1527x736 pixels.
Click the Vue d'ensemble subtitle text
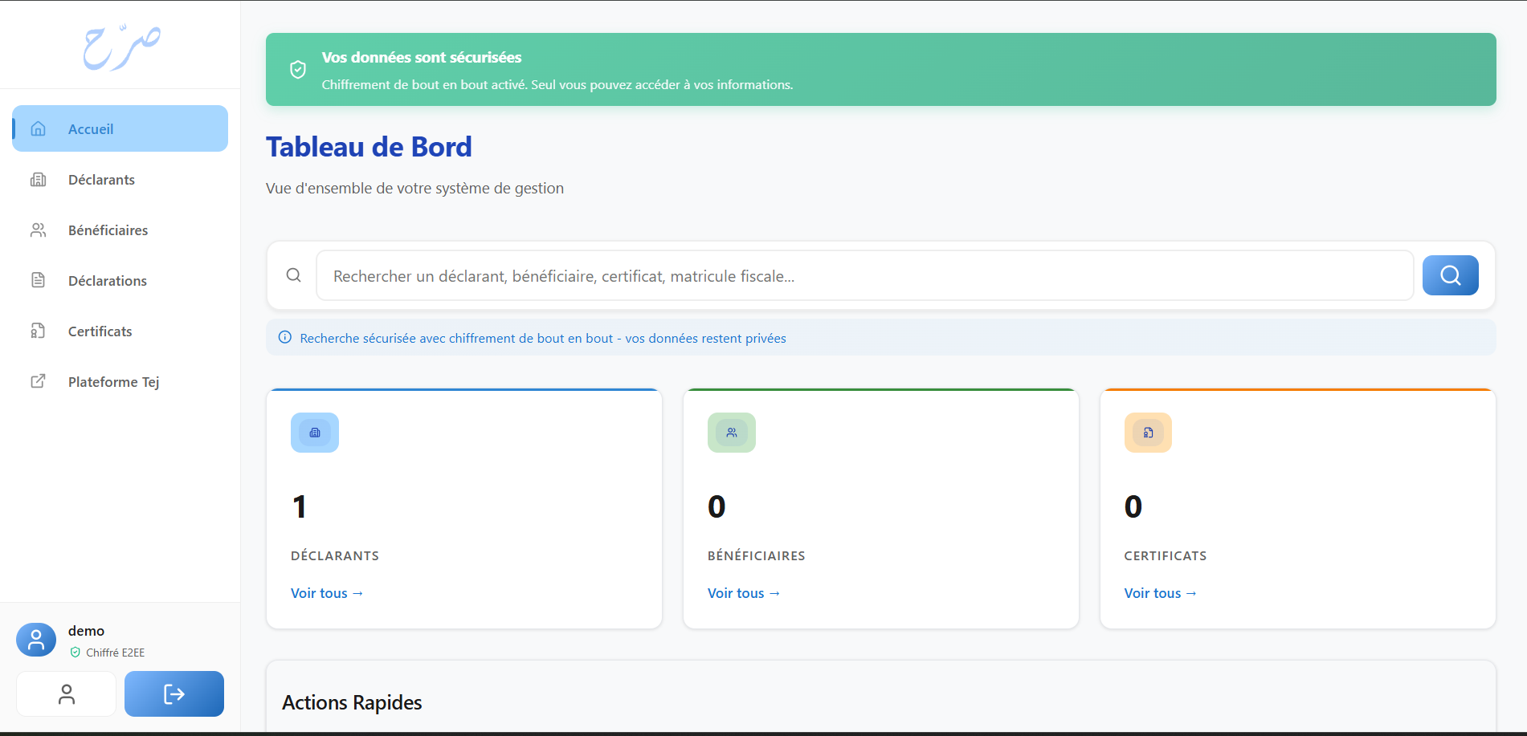pos(414,189)
